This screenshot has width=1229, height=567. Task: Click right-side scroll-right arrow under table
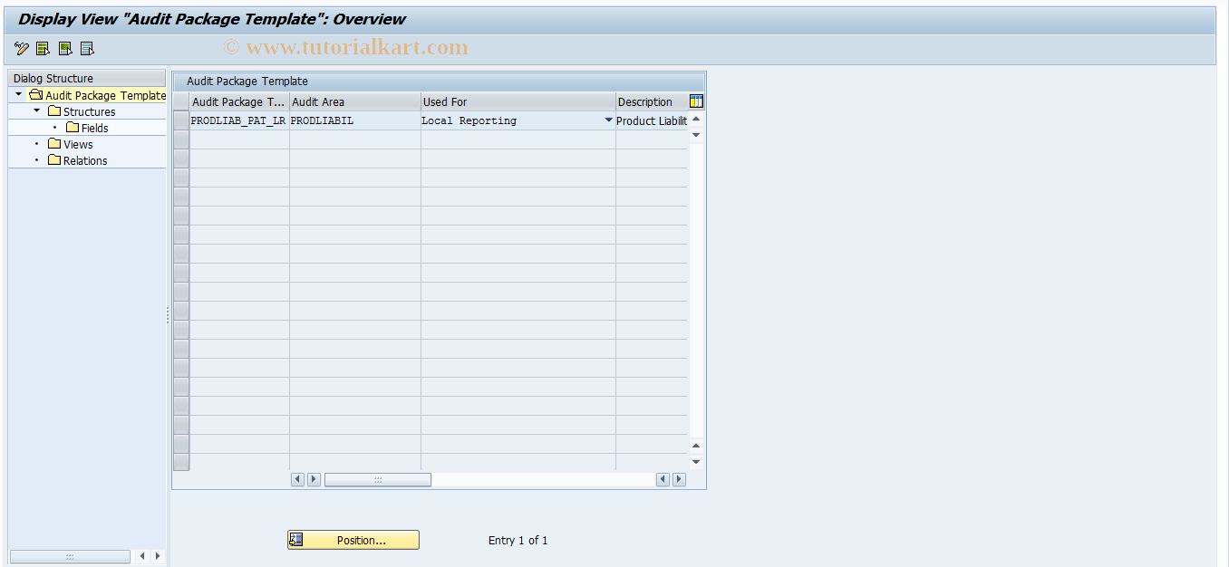[x=679, y=479]
